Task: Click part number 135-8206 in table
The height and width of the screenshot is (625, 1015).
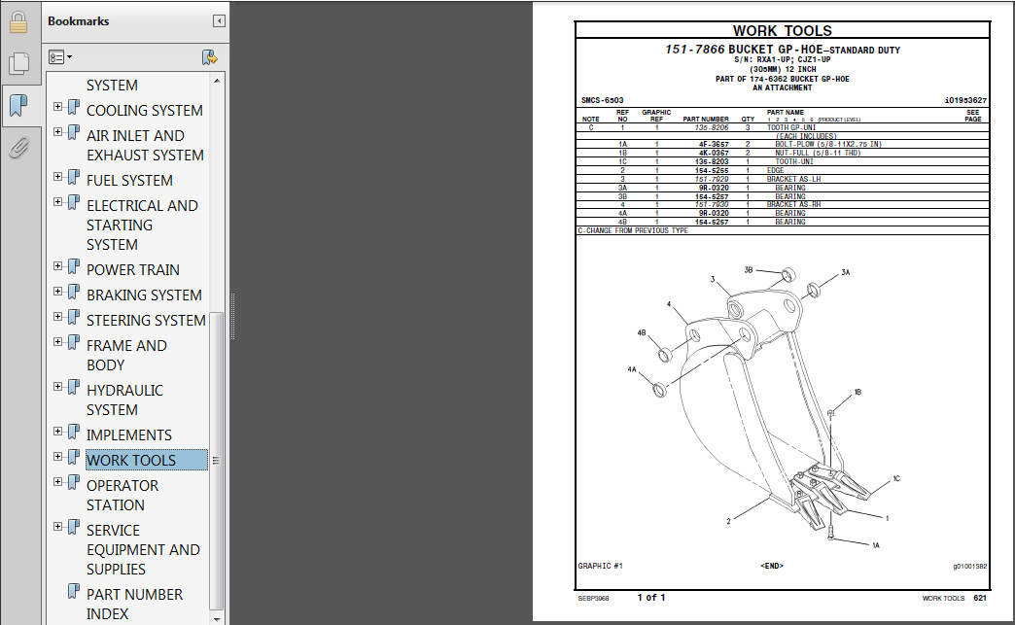Action: pos(712,127)
